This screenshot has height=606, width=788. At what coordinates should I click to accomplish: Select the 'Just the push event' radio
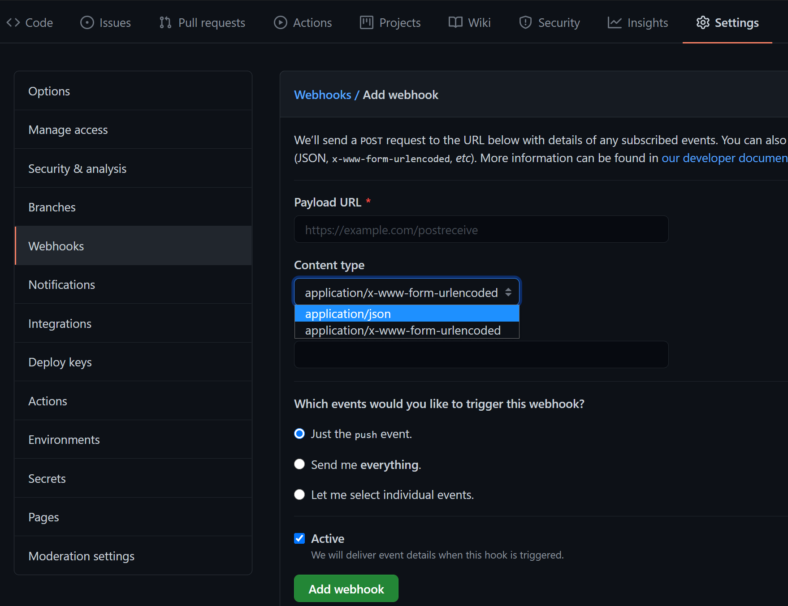click(299, 434)
